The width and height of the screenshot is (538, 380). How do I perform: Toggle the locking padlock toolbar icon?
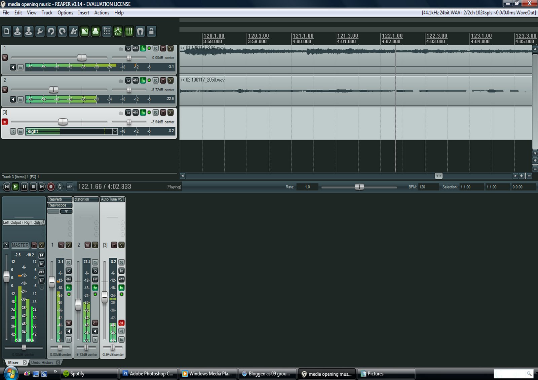coord(151,32)
